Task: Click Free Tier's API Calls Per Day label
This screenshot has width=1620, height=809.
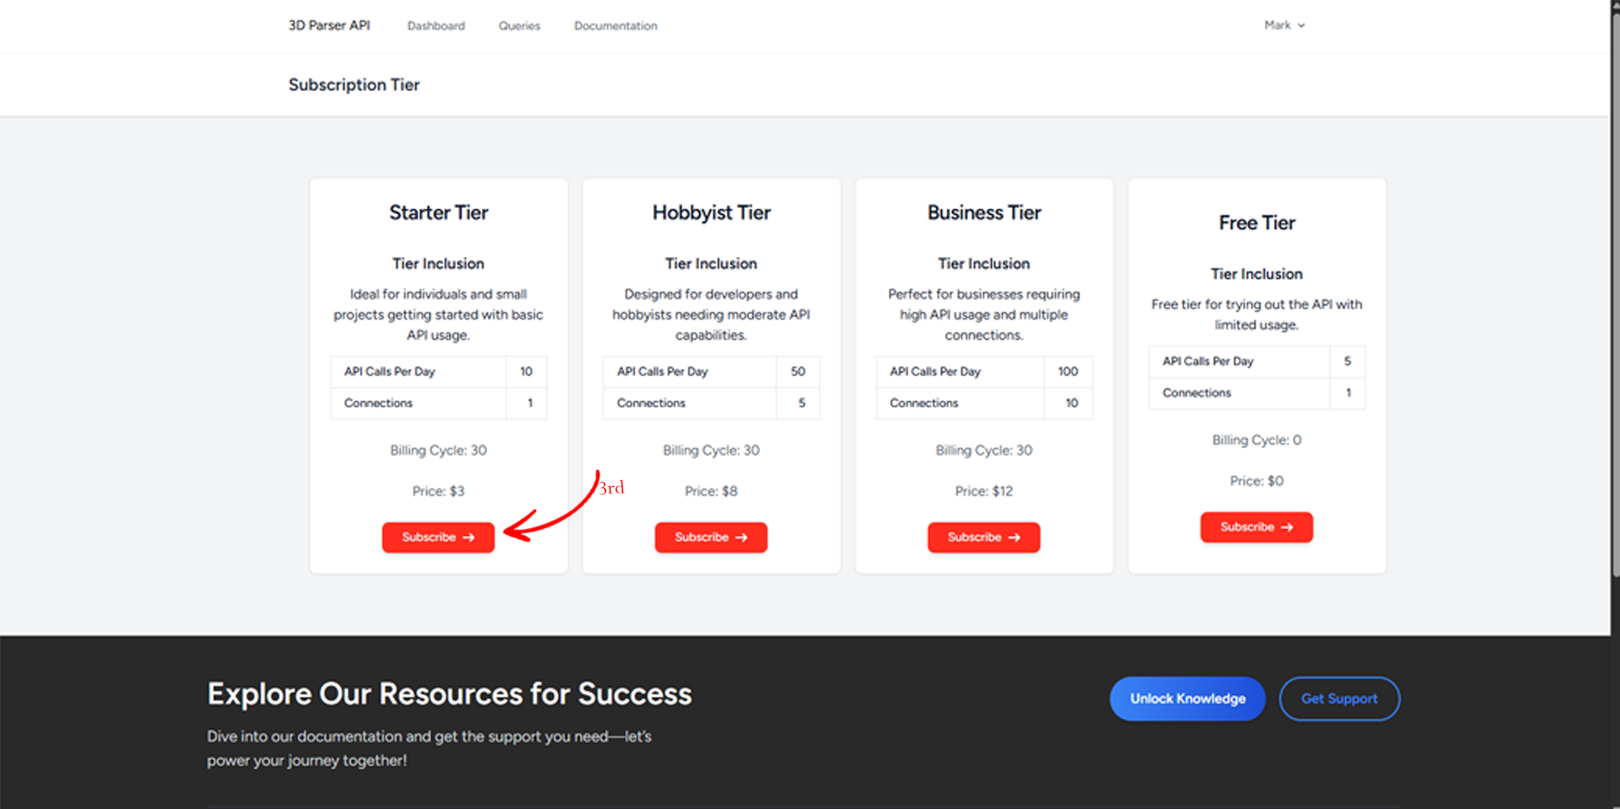Action: tap(1207, 361)
